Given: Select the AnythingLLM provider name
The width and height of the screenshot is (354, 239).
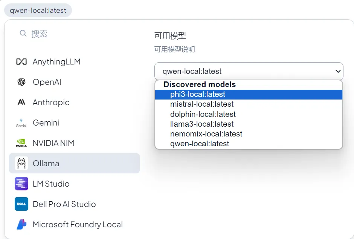Looking at the screenshot, I should tap(56, 62).
